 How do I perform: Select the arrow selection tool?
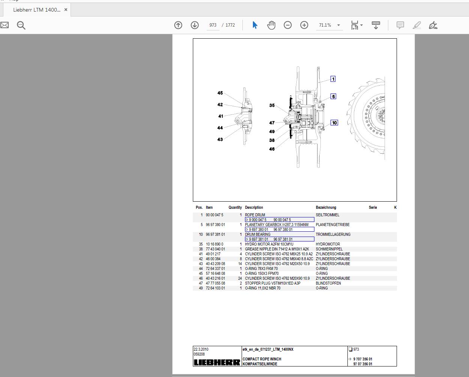coord(255,25)
